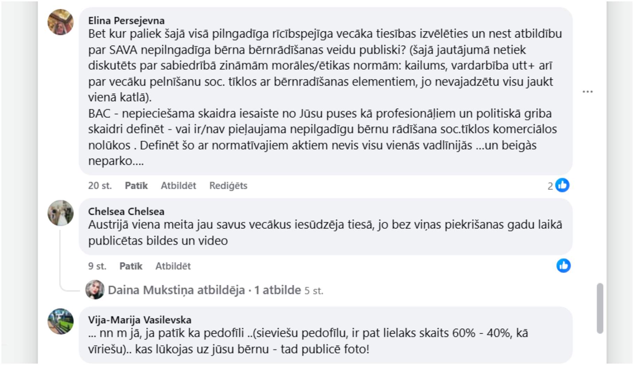
Task: Like Chelsea Chelsea's comment with Patīk
Action: pos(131,266)
